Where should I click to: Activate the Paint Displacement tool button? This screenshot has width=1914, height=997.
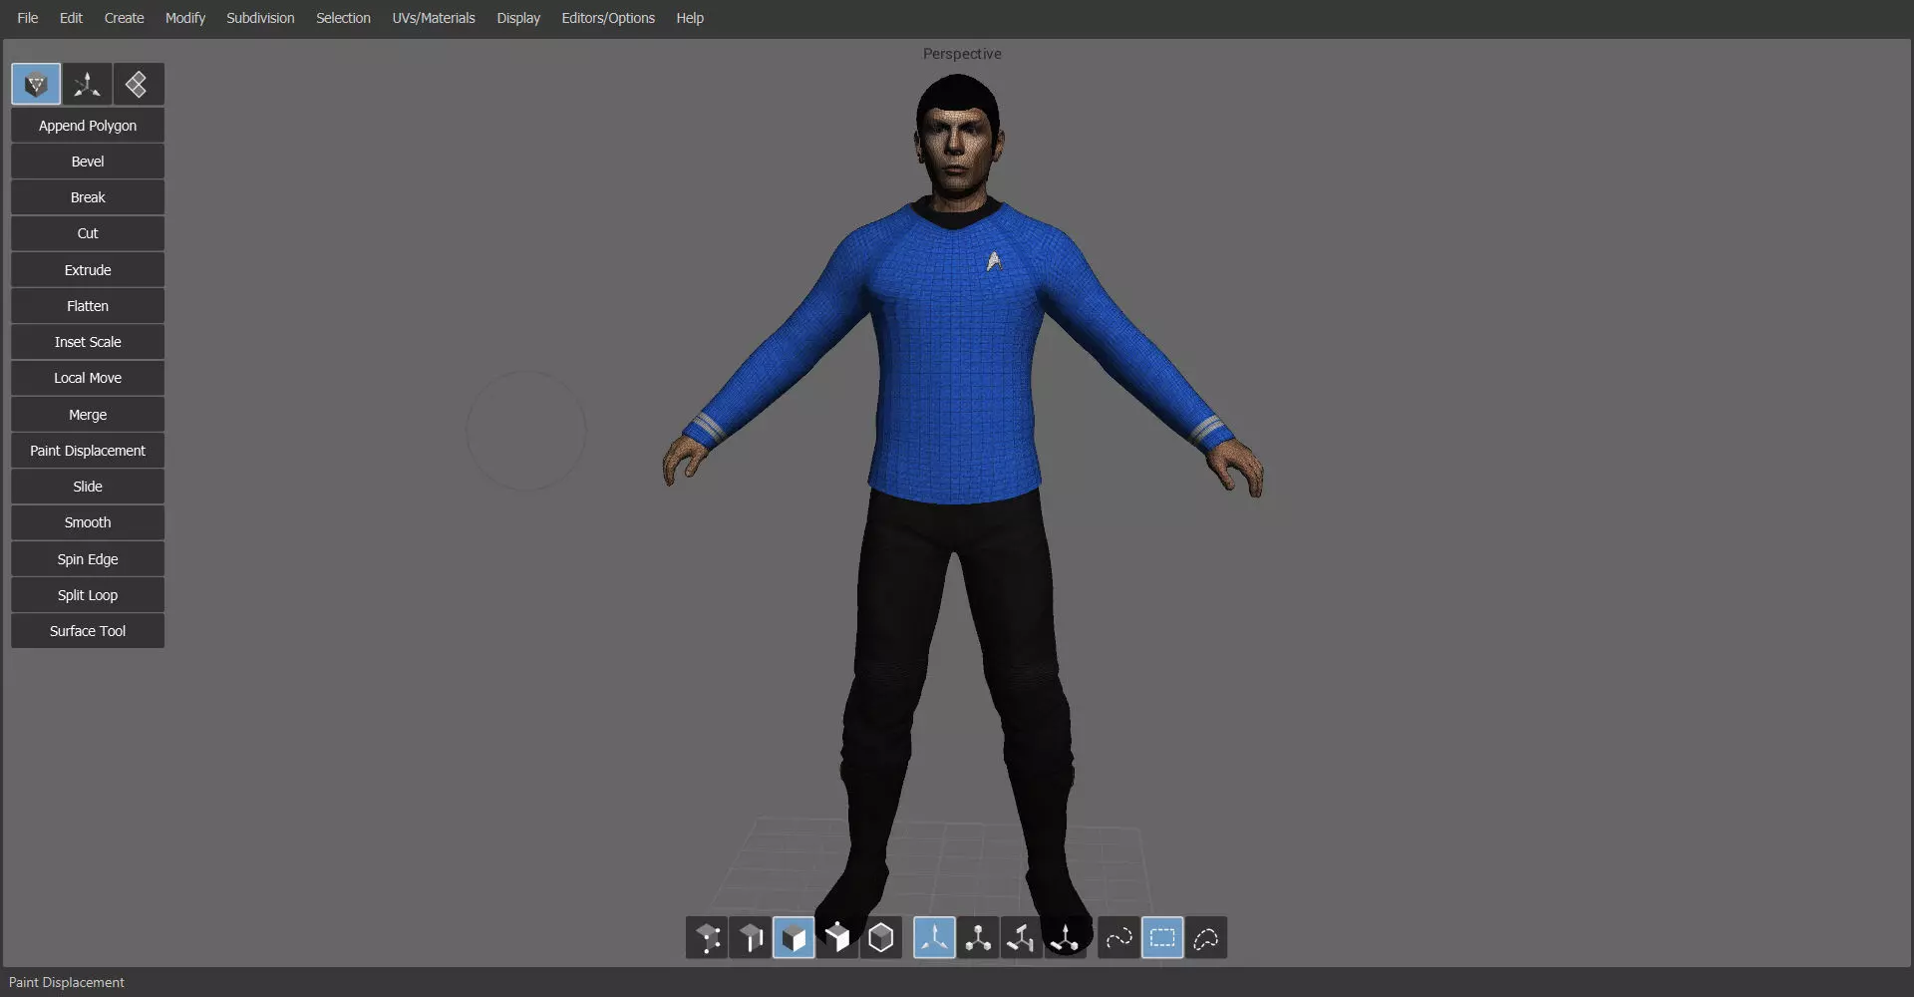88,451
